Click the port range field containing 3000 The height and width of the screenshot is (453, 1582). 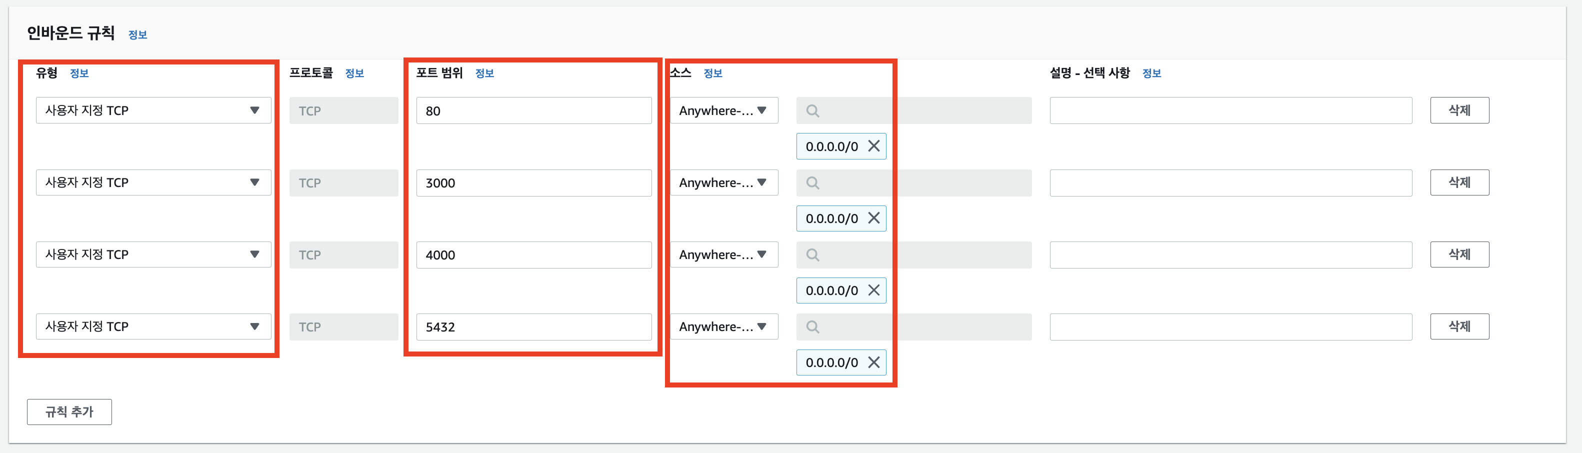pos(533,183)
